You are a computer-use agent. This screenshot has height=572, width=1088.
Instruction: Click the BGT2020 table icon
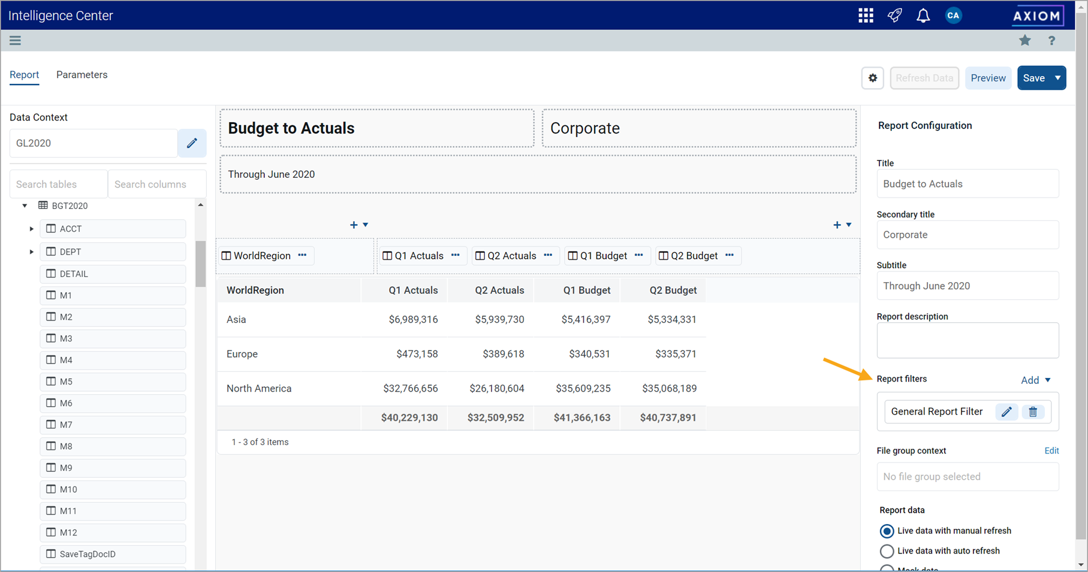[x=43, y=205]
